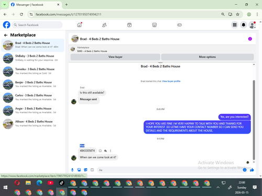Launch Opera from the taskbar
262x196 pixels.
click(x=17, y=183)
